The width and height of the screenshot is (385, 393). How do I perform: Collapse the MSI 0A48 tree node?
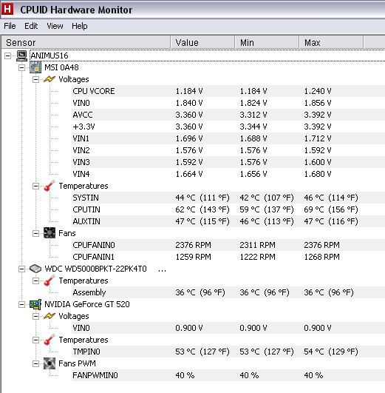21,67
